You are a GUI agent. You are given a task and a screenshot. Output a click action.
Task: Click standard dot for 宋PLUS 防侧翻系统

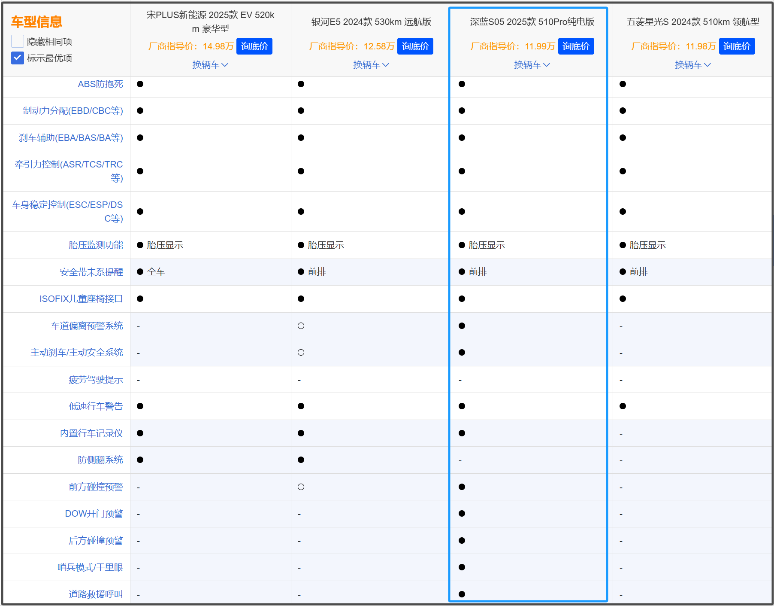140,460
